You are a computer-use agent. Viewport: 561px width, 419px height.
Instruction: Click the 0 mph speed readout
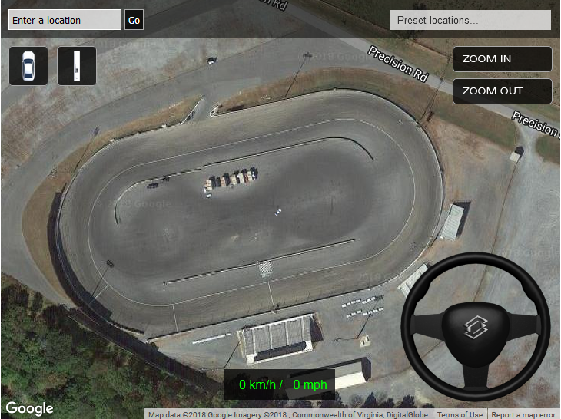310,384
